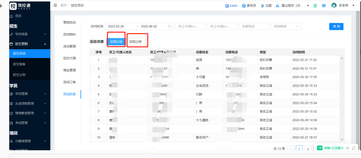Select the 访客记录 tab
The image size is (361, 158).
(116, 42)
